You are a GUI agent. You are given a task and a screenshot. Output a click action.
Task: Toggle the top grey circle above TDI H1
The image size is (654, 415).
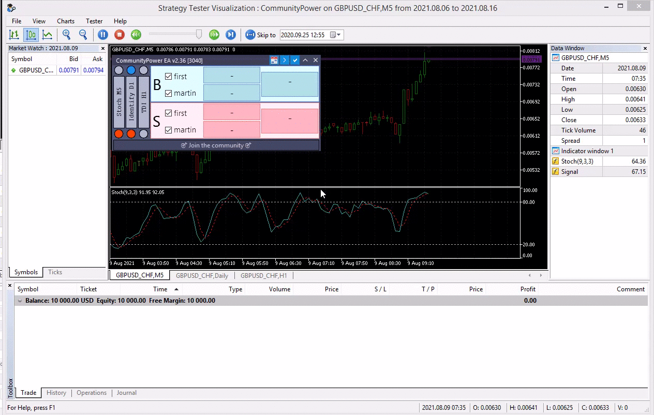pos(144,70)
